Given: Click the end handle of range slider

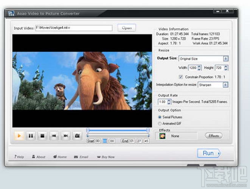Looking at the screenshot, I should pos(148,130).
